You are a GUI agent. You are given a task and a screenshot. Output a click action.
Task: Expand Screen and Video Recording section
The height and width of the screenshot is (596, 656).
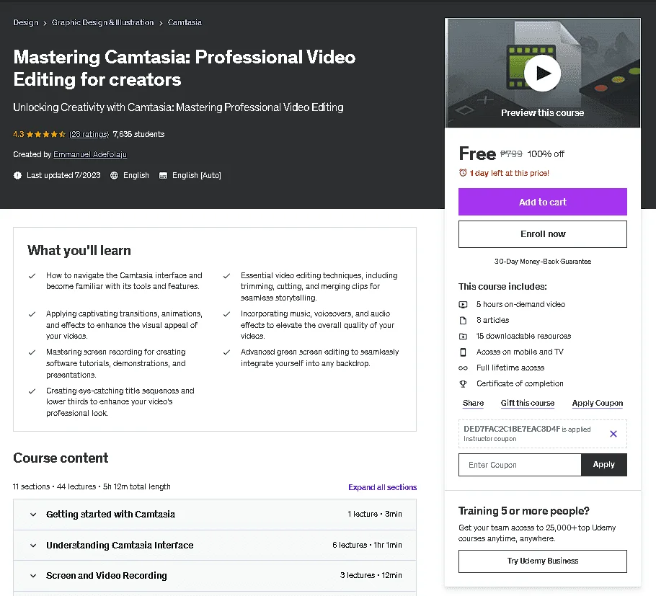[215, 576]
